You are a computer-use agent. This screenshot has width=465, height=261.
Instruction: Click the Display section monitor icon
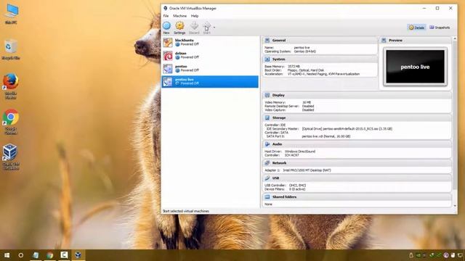pyautogui.click(x=267, y=95)
